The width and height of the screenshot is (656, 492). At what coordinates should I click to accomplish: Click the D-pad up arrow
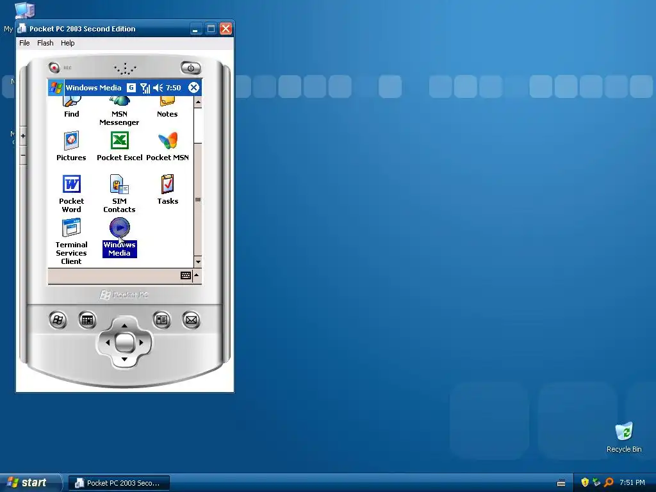(x=124, y=325)
